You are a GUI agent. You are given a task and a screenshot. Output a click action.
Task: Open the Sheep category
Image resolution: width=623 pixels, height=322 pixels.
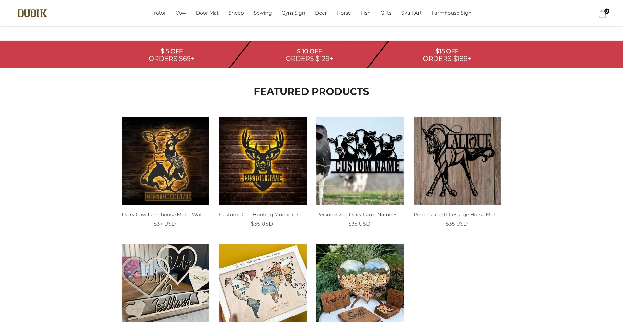click(236, 13)
